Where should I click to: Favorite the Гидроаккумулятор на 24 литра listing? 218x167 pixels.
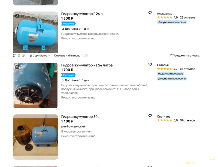[x=150, y=64]
